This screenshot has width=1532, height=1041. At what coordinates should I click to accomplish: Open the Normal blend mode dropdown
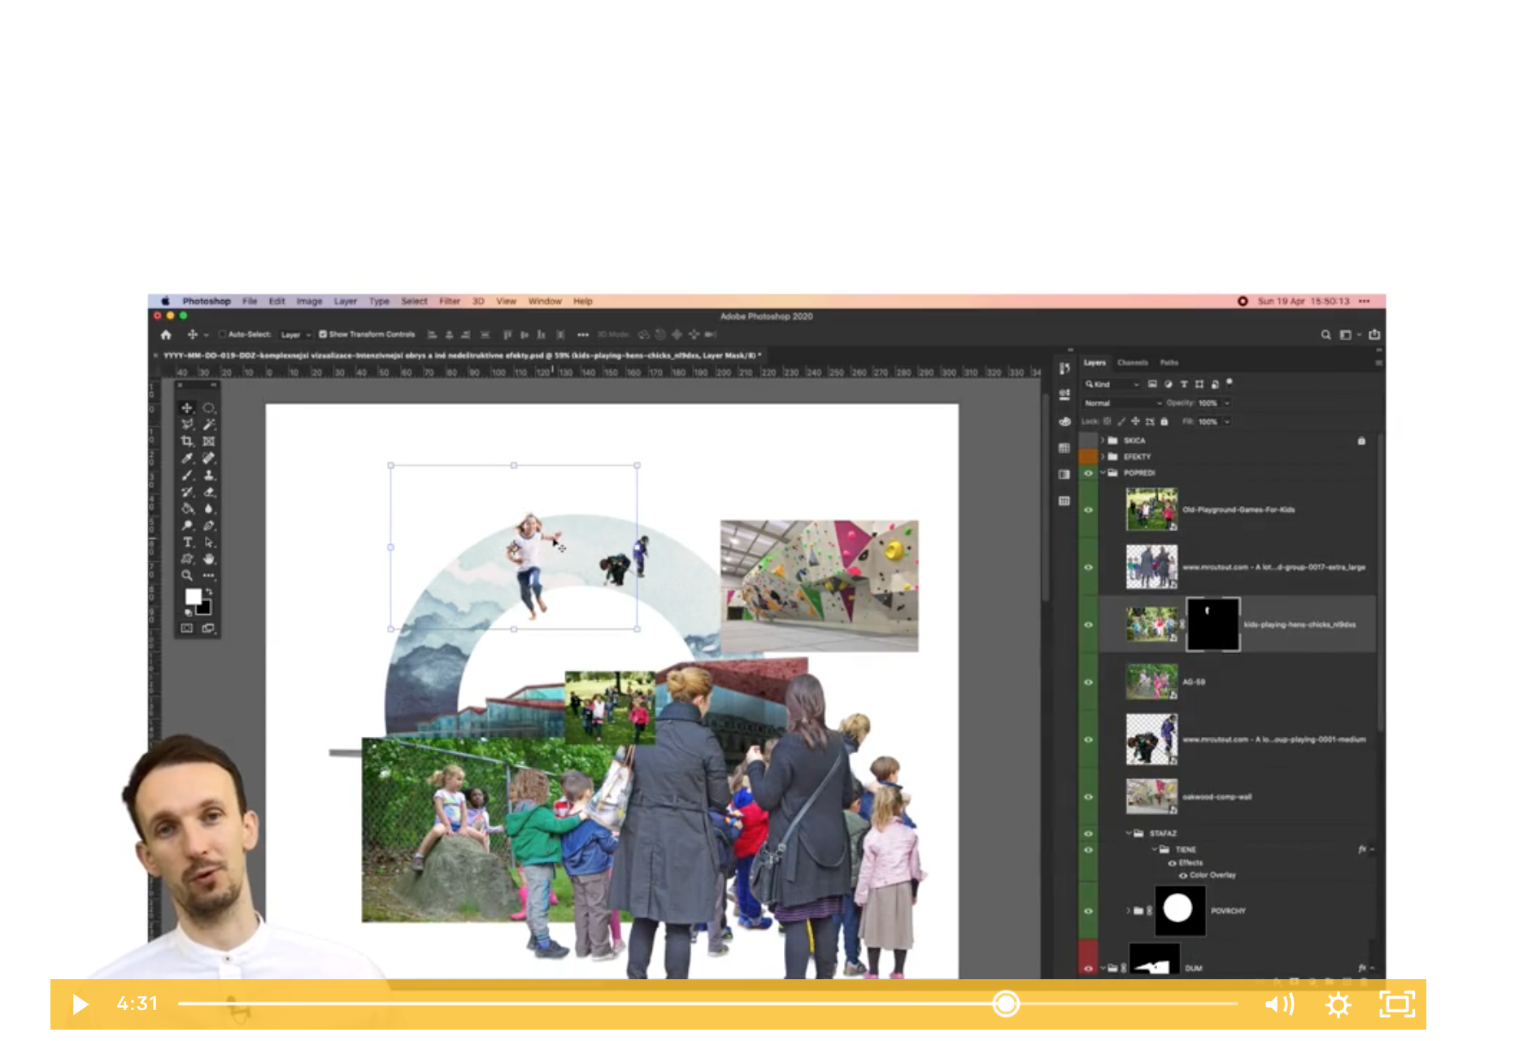1122,403
